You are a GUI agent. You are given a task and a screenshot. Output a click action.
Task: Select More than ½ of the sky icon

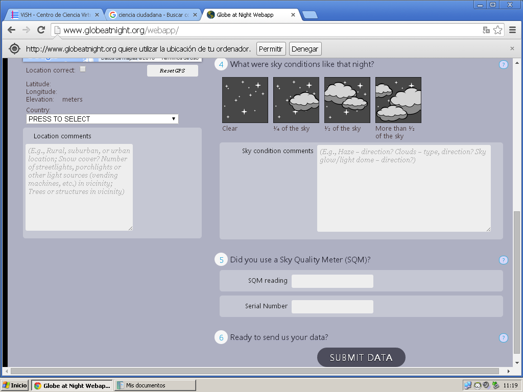(398, 100)
